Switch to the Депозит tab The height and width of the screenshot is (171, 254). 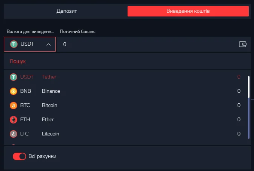[x=67, y=11]
